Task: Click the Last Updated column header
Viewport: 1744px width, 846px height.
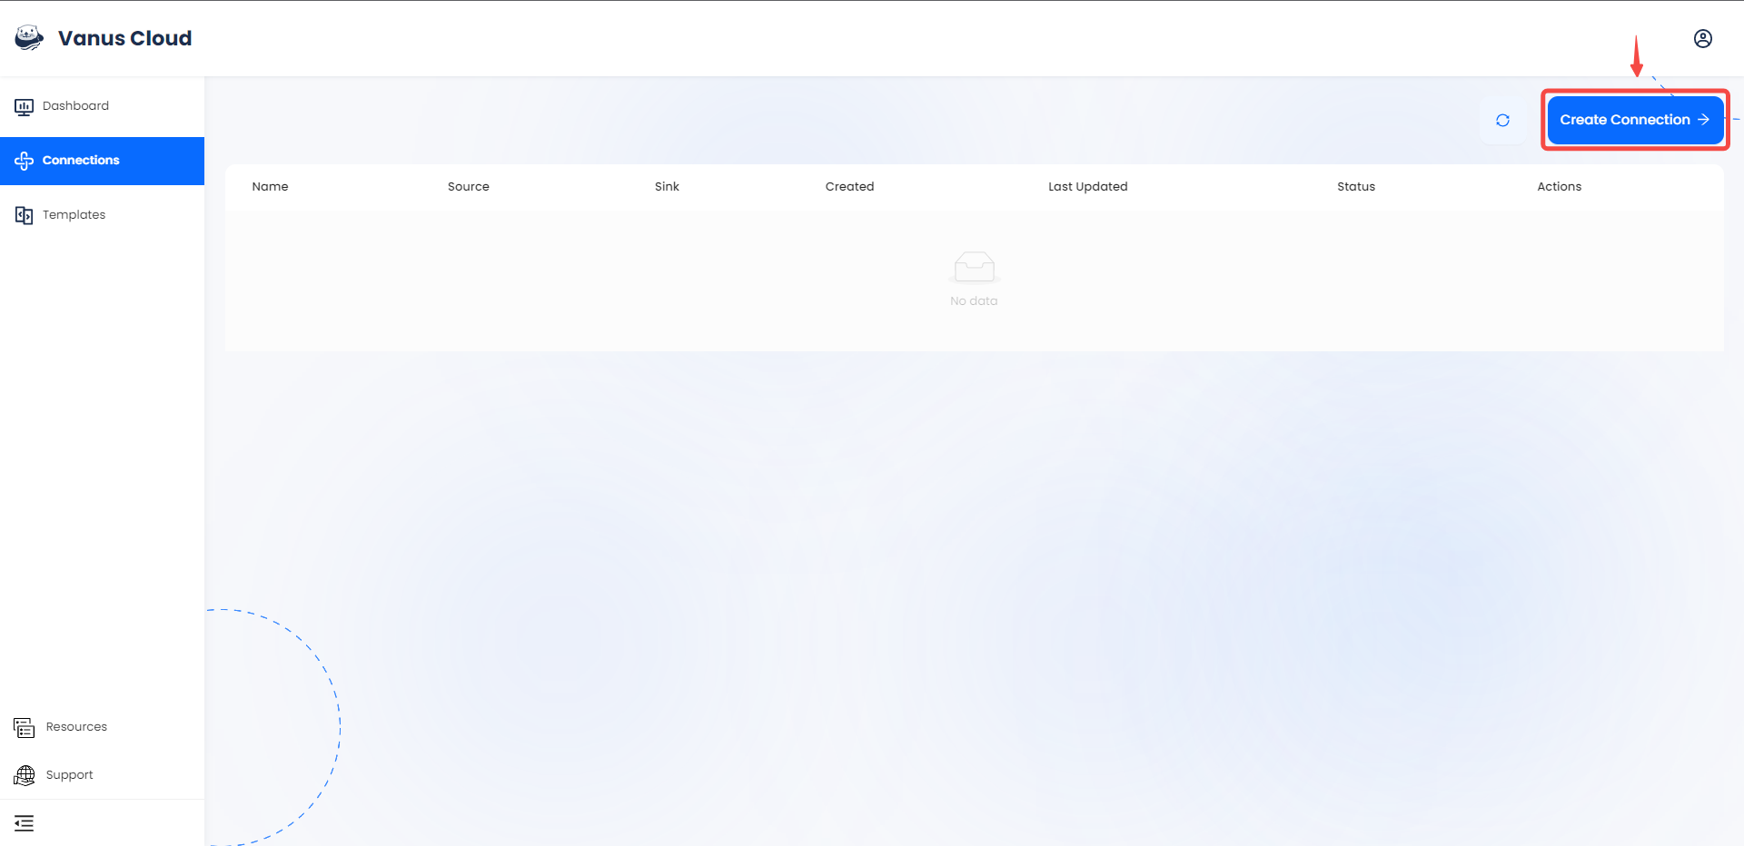Action: click(x=1088, y=186)
